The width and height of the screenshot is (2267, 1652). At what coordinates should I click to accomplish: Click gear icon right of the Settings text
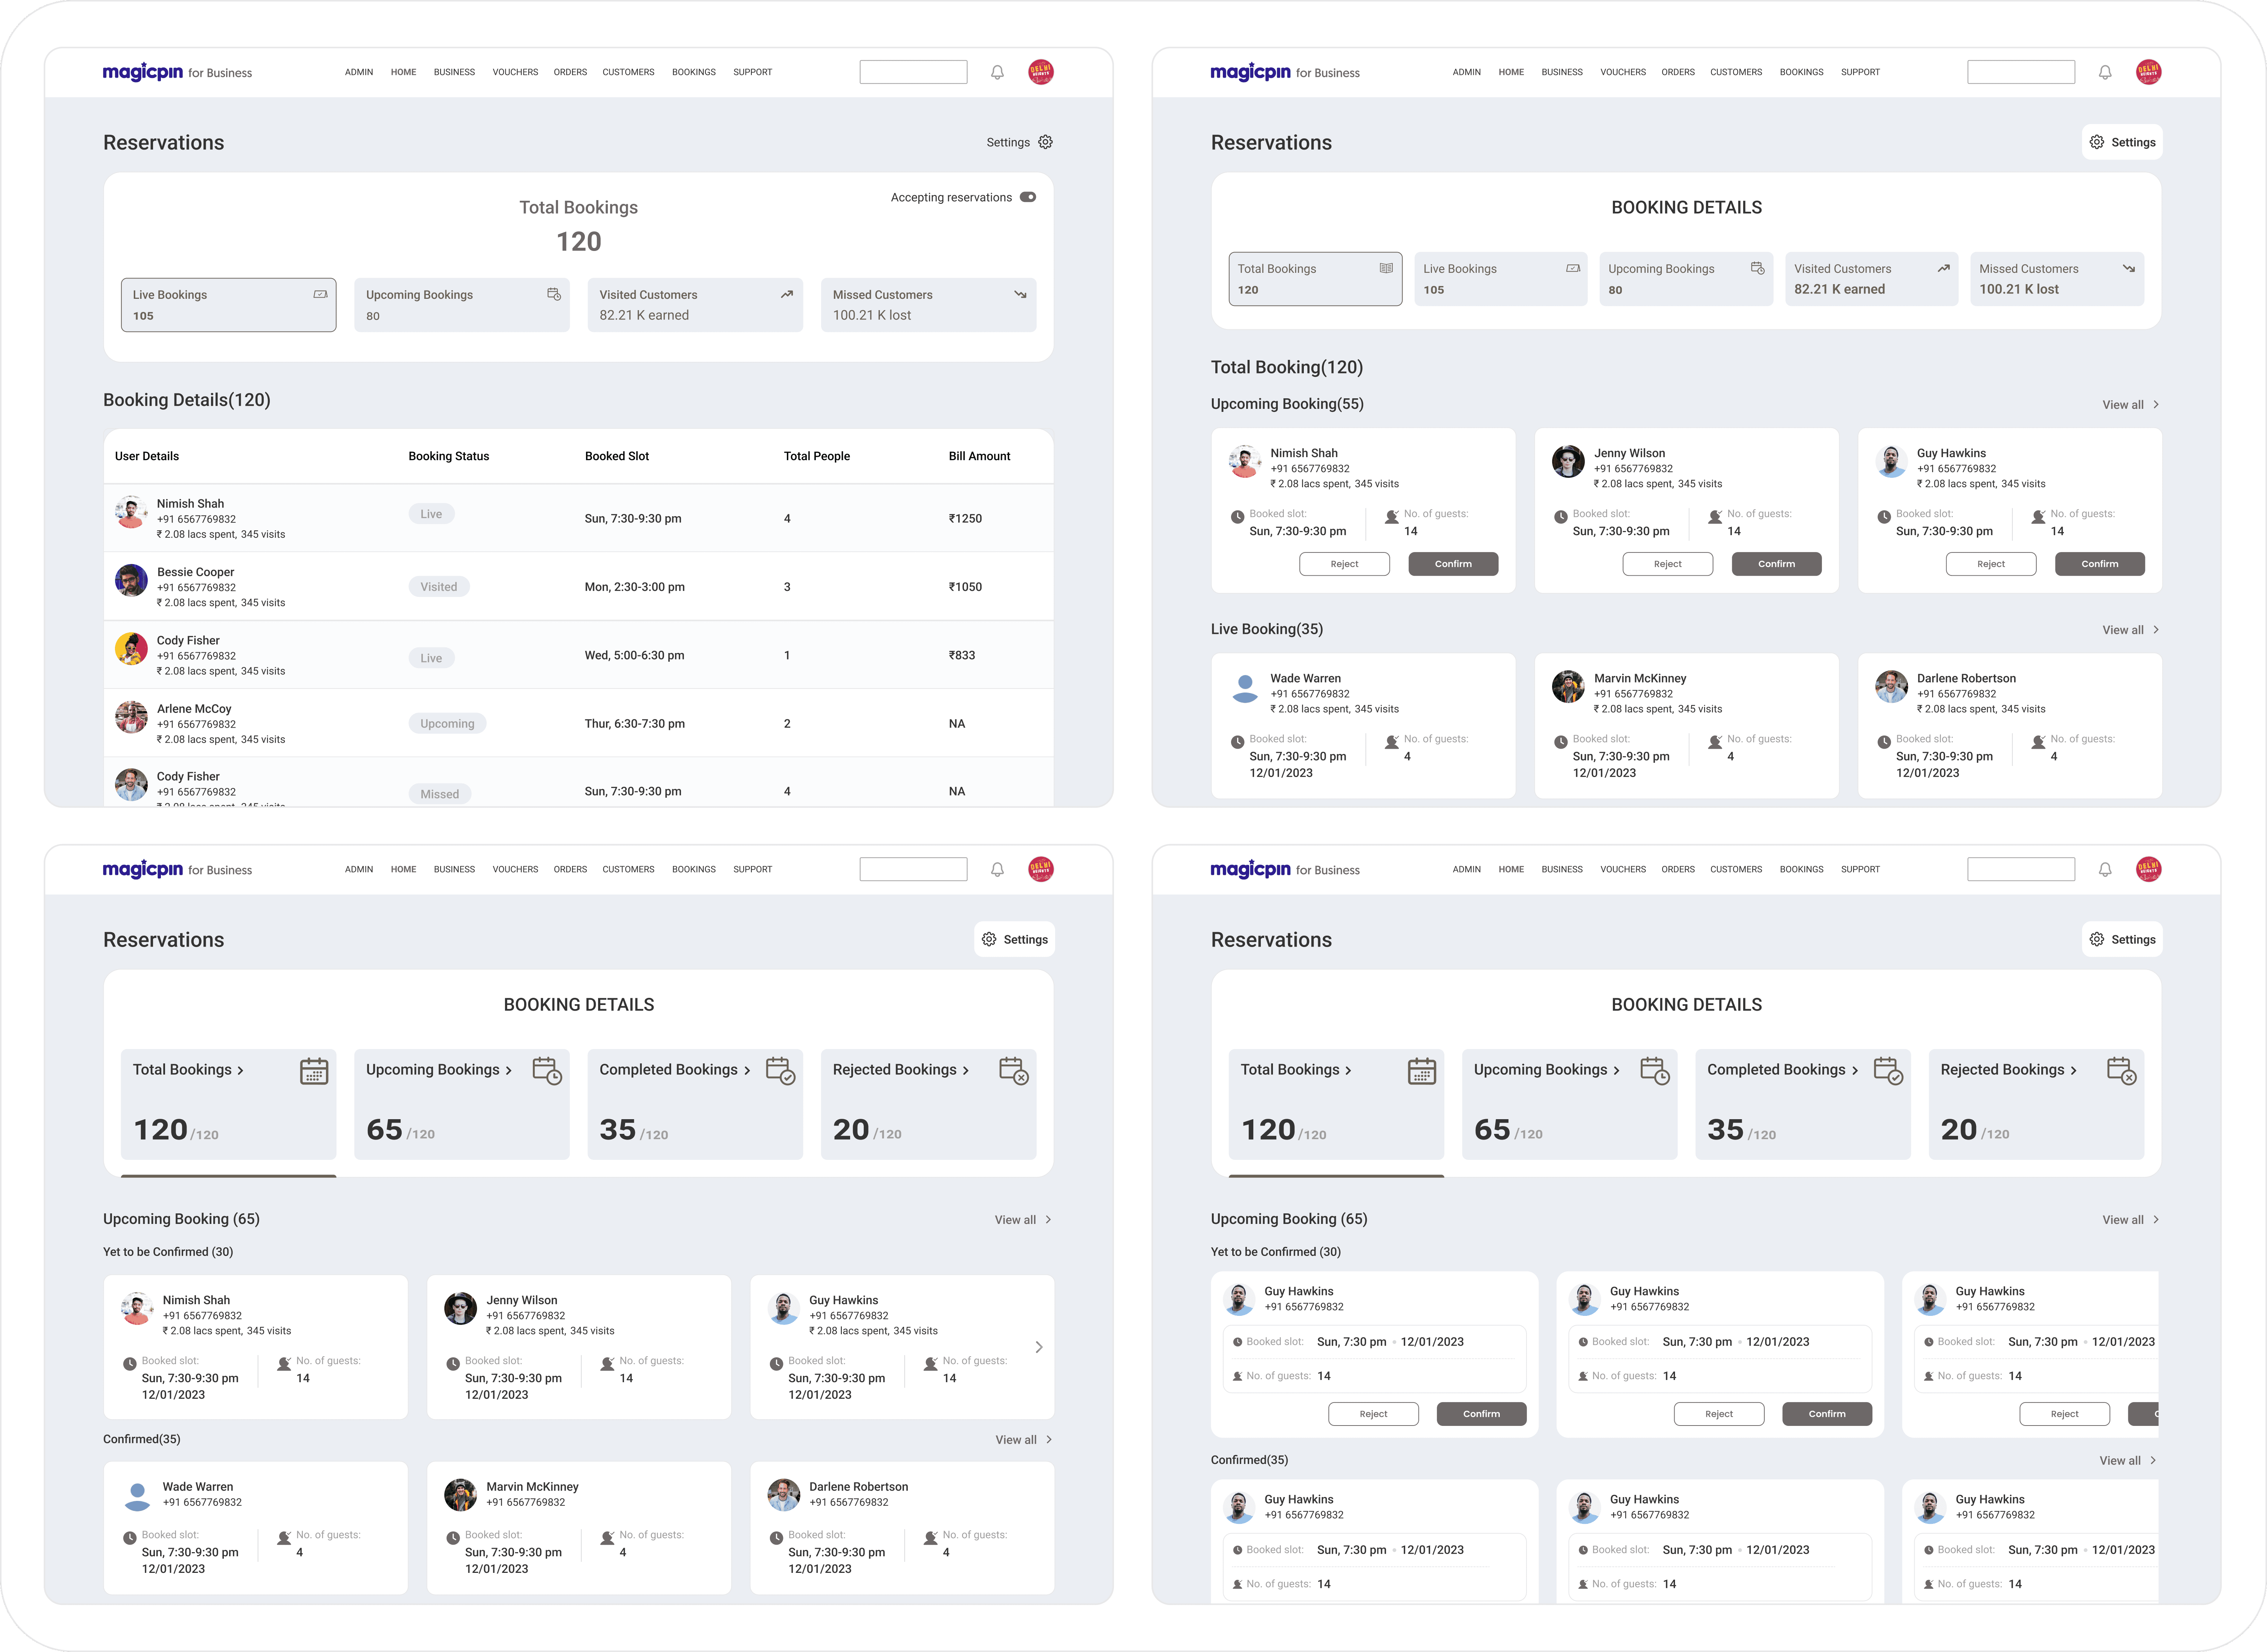tap(1045, 142)
